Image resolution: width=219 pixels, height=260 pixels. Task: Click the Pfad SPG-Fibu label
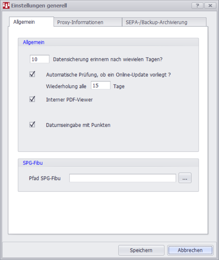45,178
